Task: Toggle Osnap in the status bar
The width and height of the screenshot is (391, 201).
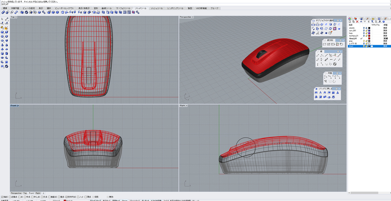Action: coord(124,200)
